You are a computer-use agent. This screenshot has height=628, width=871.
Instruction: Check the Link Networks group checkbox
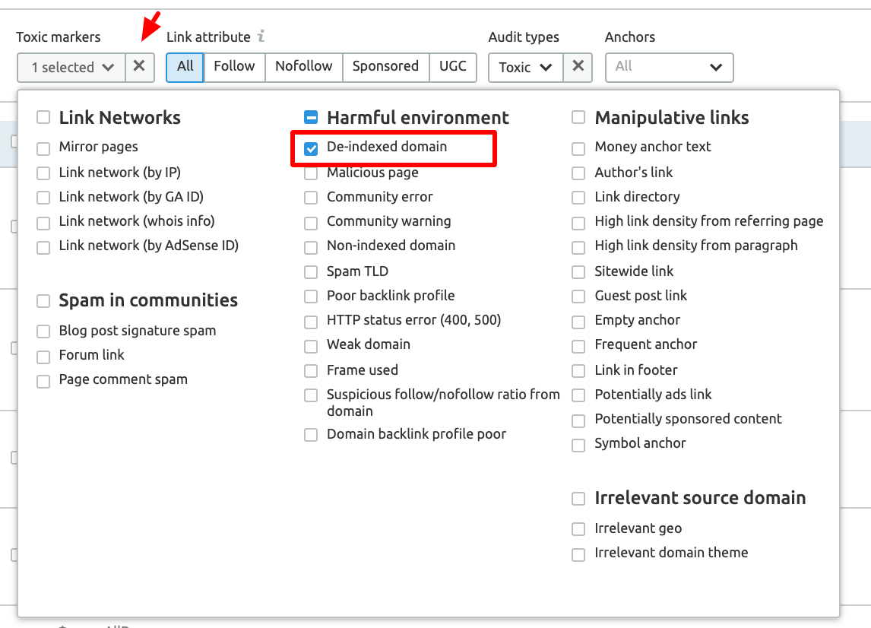tap(43, 117)
